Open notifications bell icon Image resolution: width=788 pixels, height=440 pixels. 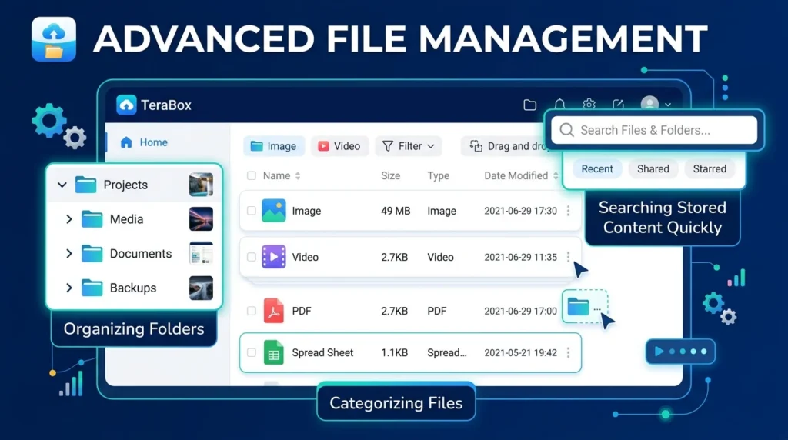click(x=559, y=105)
